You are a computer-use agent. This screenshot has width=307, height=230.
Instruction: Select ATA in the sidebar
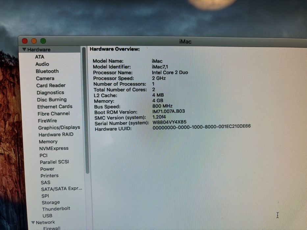tap(40, 57)
